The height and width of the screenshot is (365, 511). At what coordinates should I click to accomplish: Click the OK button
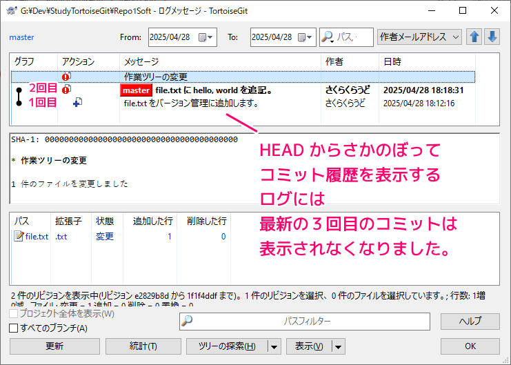[x=470, y=346]
